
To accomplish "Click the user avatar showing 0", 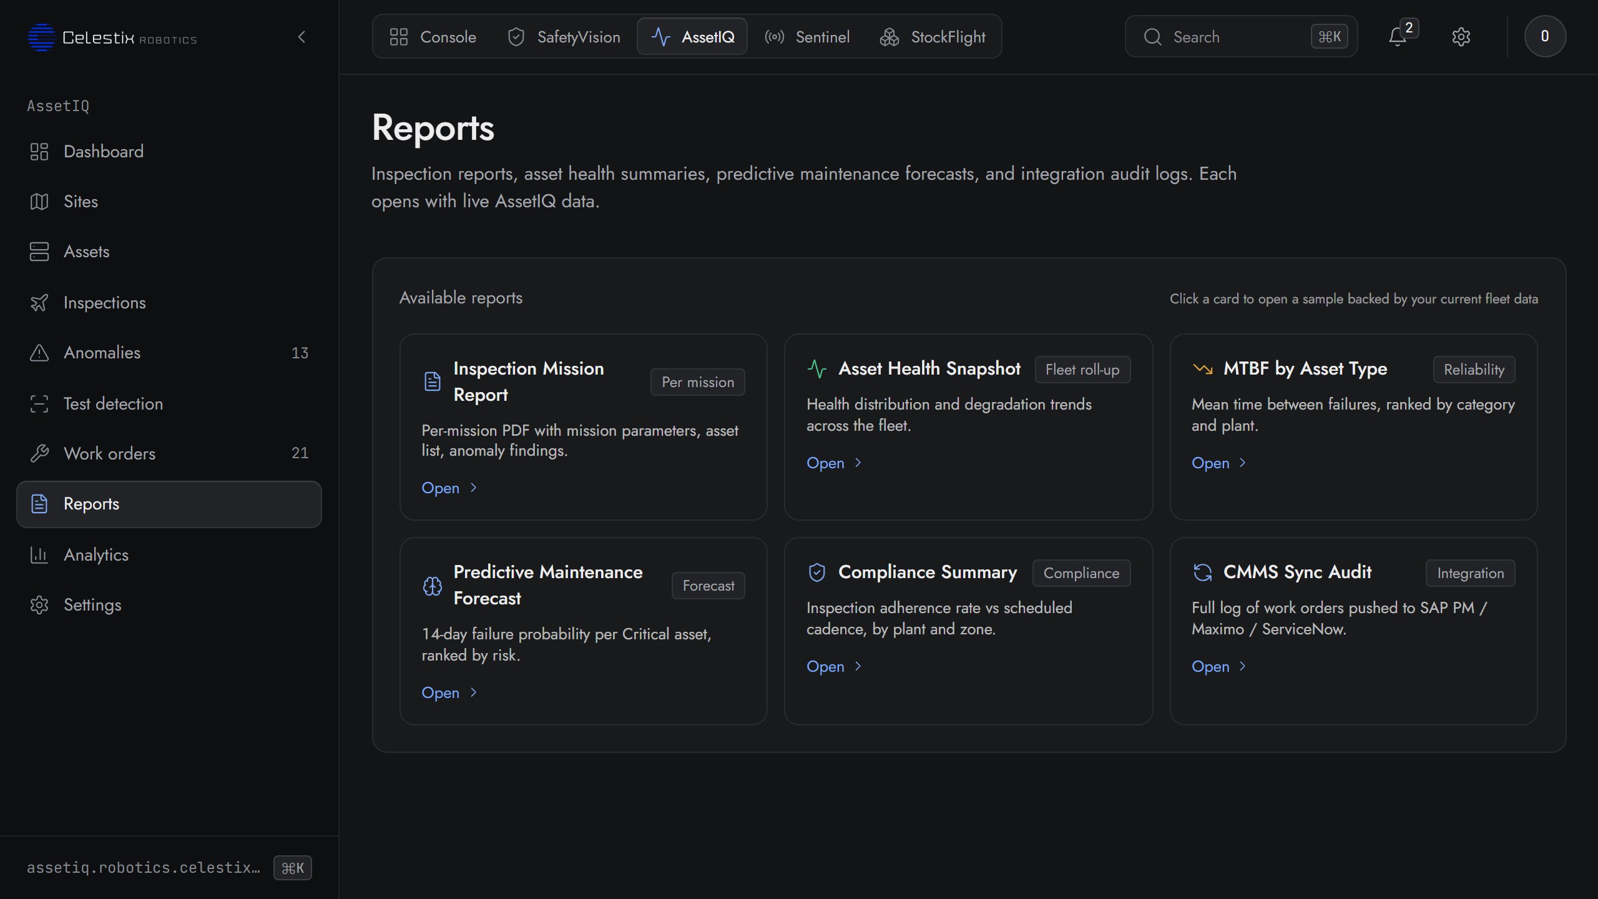I will click(x=1545, y=36).
